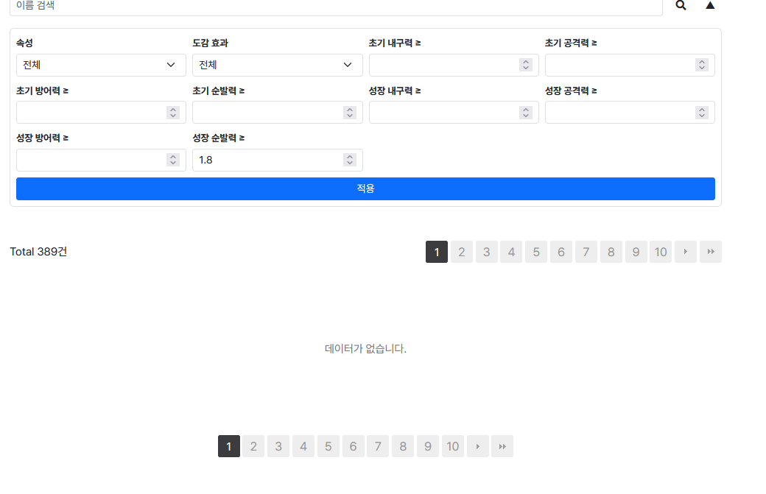Click the 초기 공격력 stepper up arrow

coord(701,62)
